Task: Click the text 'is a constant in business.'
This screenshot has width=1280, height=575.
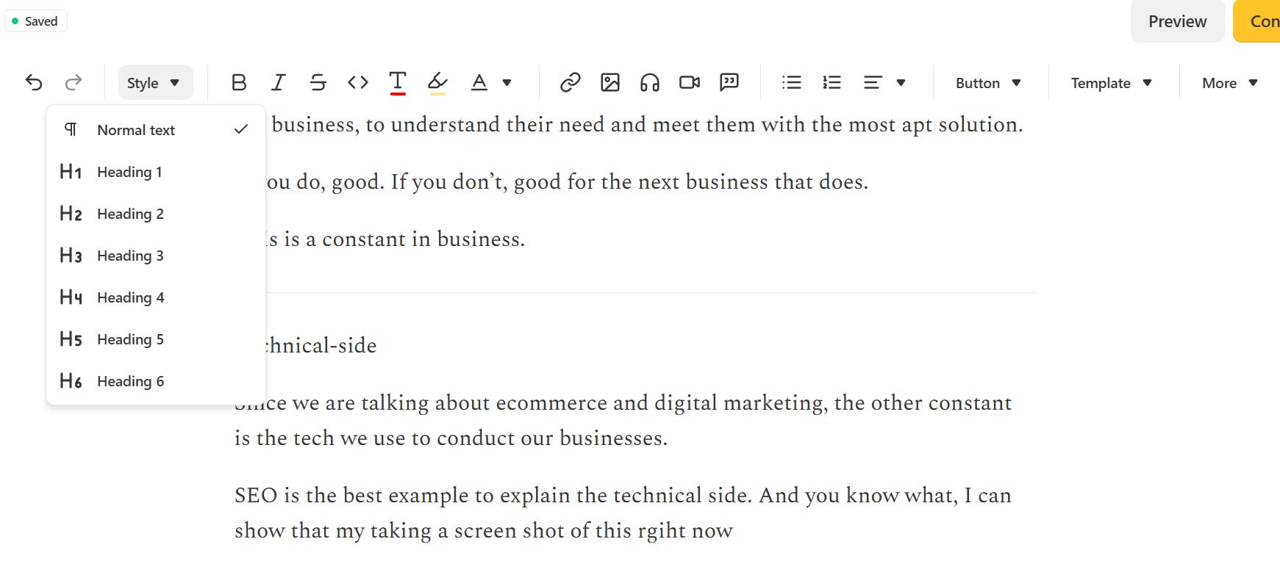Action: coord(404,239)
